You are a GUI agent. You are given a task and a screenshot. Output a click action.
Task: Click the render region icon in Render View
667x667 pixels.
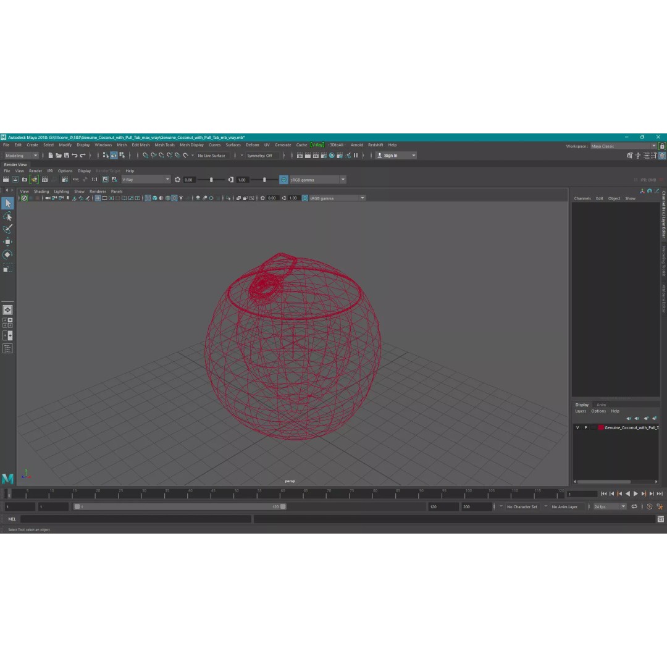pos(15,180)
